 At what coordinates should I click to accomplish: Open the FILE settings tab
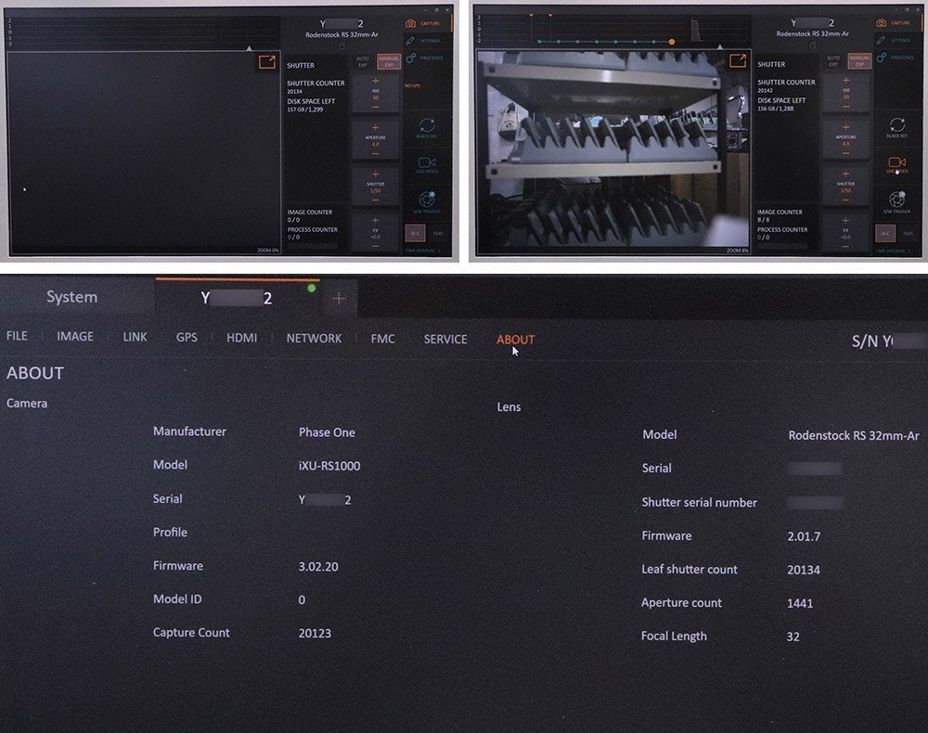point(17,336)
